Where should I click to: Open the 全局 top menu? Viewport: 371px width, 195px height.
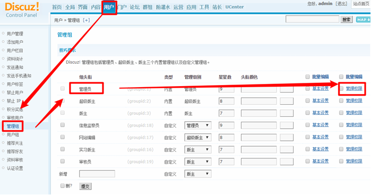(70, 7)
